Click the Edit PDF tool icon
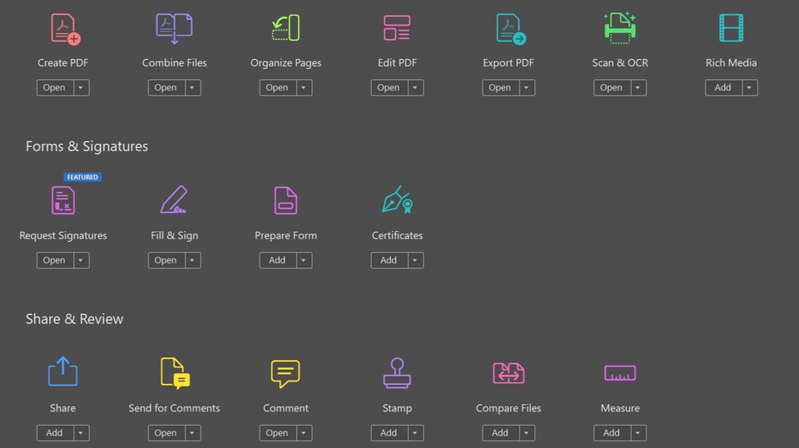 click(x=397, y=28)
